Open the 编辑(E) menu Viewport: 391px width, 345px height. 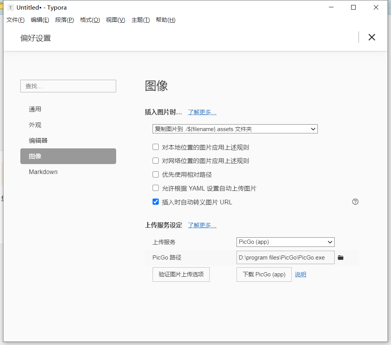tap(40, 20)
